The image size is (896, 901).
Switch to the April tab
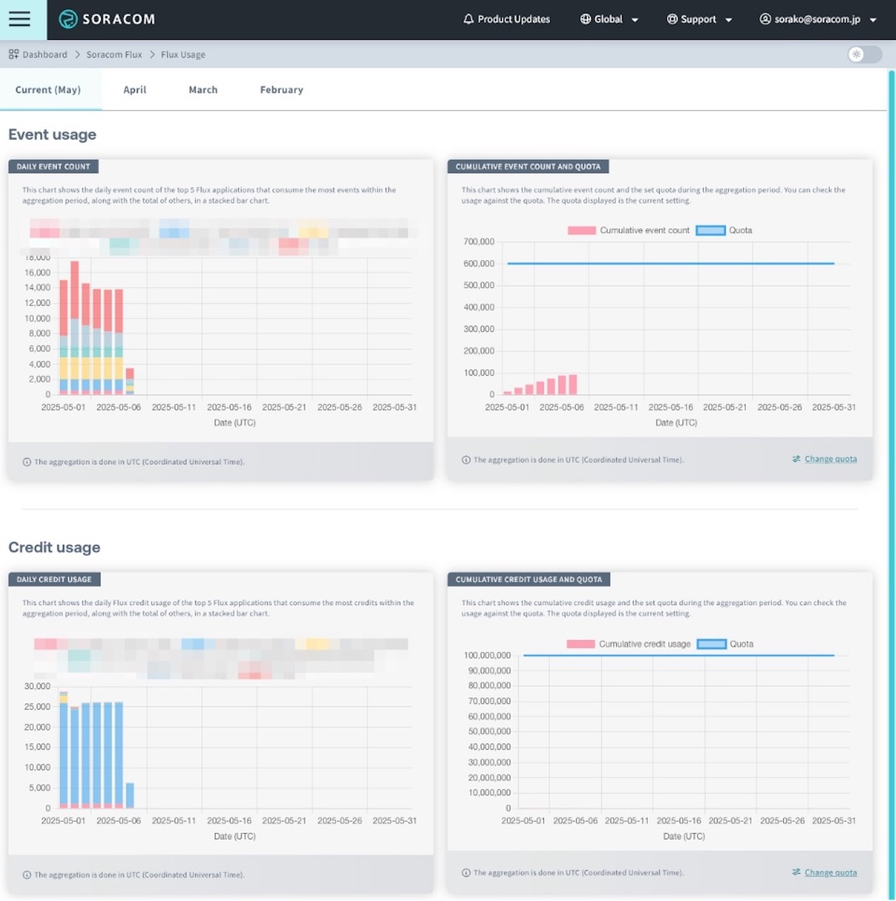point(134,90)
